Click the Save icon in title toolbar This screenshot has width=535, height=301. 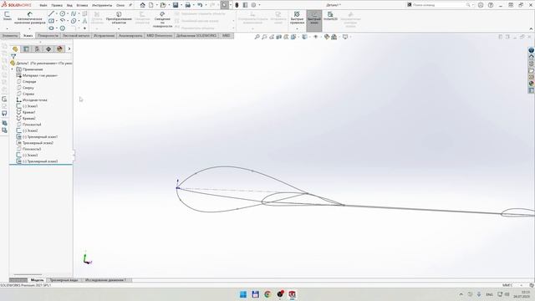(x=176, y=5)
